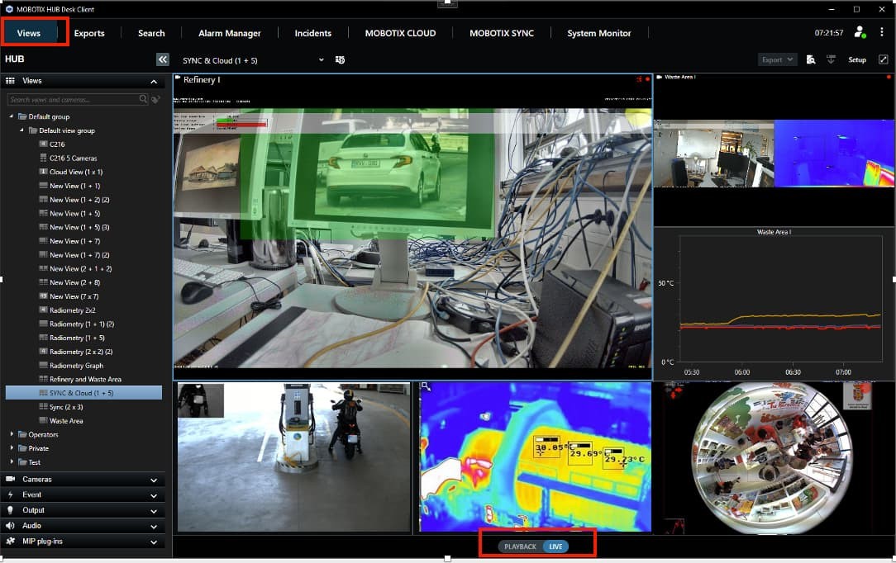Screen dimensions: 896x563
Task: Expand the Event panel
Action: 154,495
